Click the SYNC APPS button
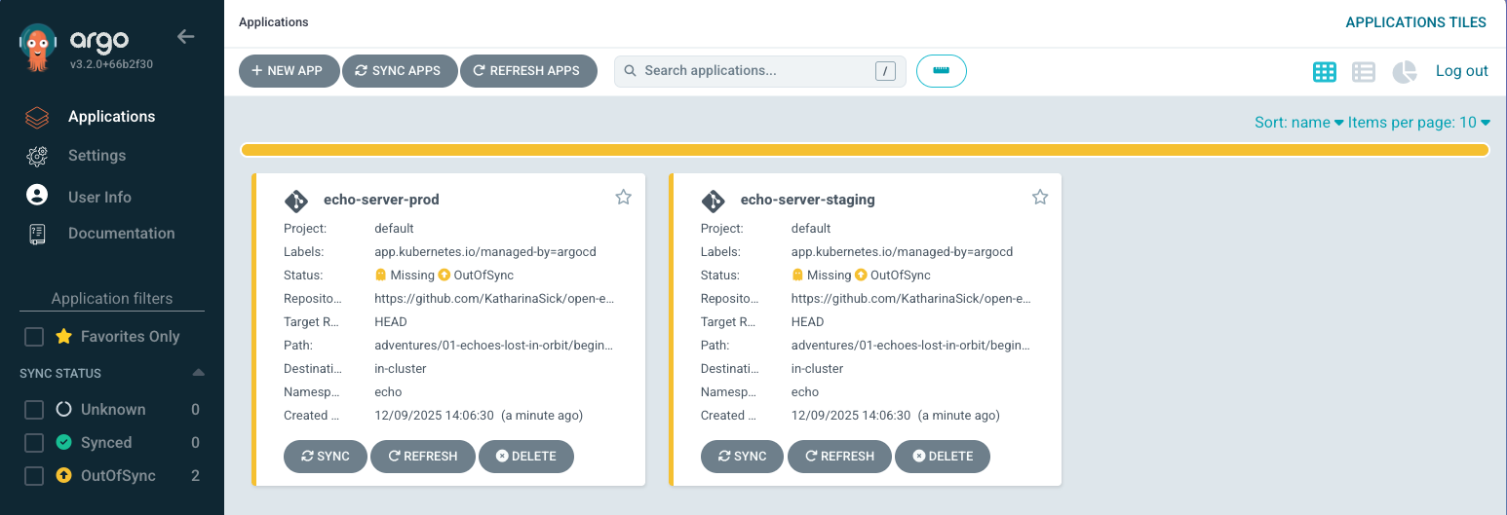 tap(400, 71)
